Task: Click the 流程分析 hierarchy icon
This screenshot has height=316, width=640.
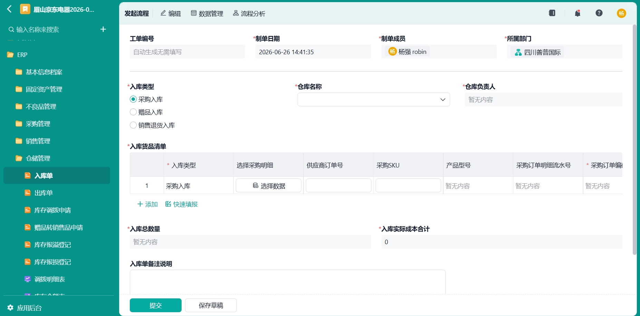Action: coord(236,13)
